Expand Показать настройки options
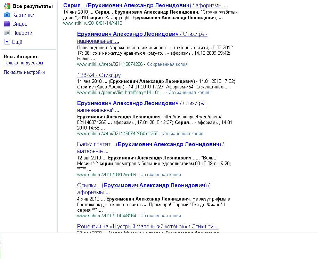The height and width of the screenshot is (259, 318). pyautogui.click(x=24, y=72)
